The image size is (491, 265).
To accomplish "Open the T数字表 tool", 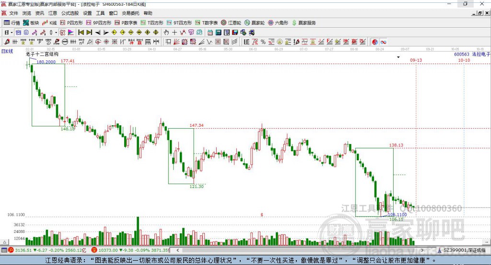I will pyautogui.click(x=206, y=23).
